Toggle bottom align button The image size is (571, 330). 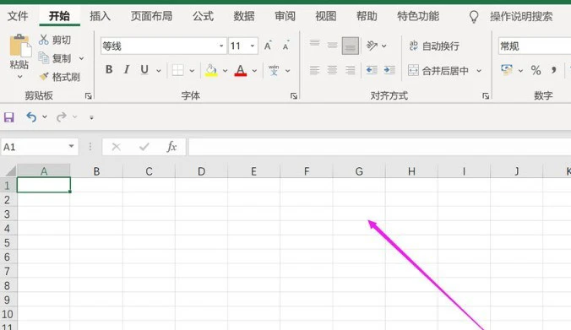pyautogui.click(x=351, y=46)
